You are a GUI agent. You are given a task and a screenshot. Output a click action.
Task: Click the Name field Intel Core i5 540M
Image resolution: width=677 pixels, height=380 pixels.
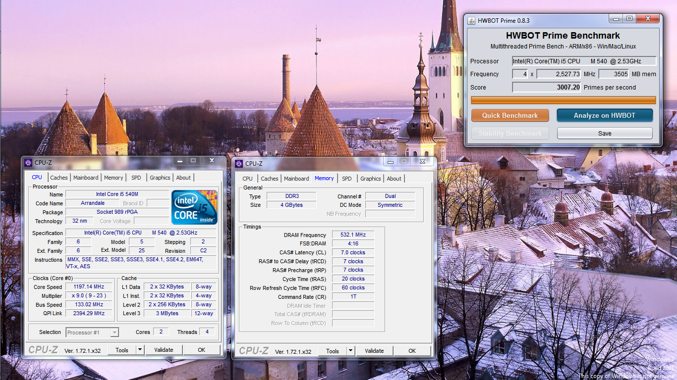coord(117,194)
